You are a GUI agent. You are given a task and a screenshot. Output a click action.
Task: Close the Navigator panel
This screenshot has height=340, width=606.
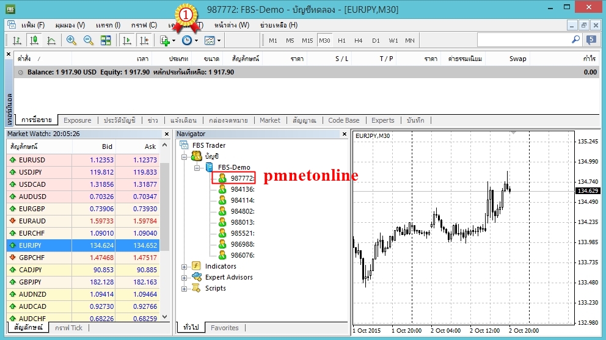(345, 134)
